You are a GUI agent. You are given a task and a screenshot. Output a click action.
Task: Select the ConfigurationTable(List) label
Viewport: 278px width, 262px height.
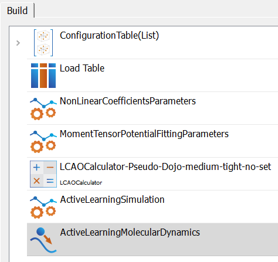109,36
